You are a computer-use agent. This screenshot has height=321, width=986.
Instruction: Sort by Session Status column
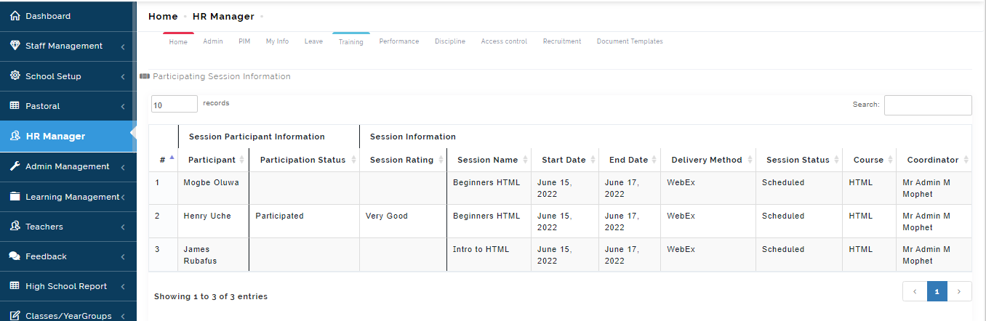pos(799,160)
